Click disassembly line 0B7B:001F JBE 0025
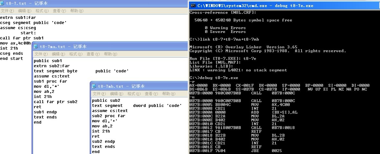This screenshot has width=380, height=154. pyautogui.click(x=236, y=150)
